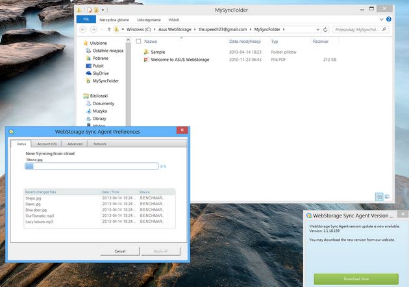Toggle the select-all checkbox near Nazwa
409x287 pixels.
coord(138,41)
